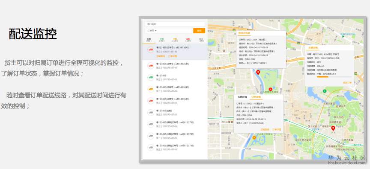Click the 当前速度 40km/h line
This screenshot has width=370, height=169.
click(x=315, y=66)
